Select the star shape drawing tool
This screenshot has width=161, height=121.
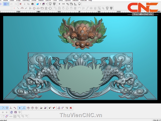click(x=46, y=8)
